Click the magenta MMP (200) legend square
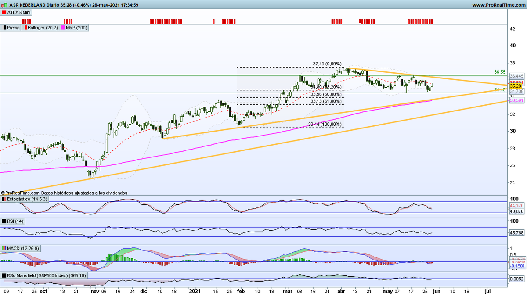This screenshot has height=296, width=527. tap(63, 28)
